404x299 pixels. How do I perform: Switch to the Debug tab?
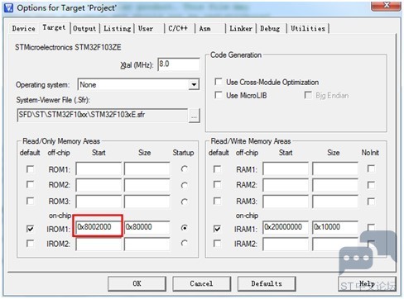[270, 28]
